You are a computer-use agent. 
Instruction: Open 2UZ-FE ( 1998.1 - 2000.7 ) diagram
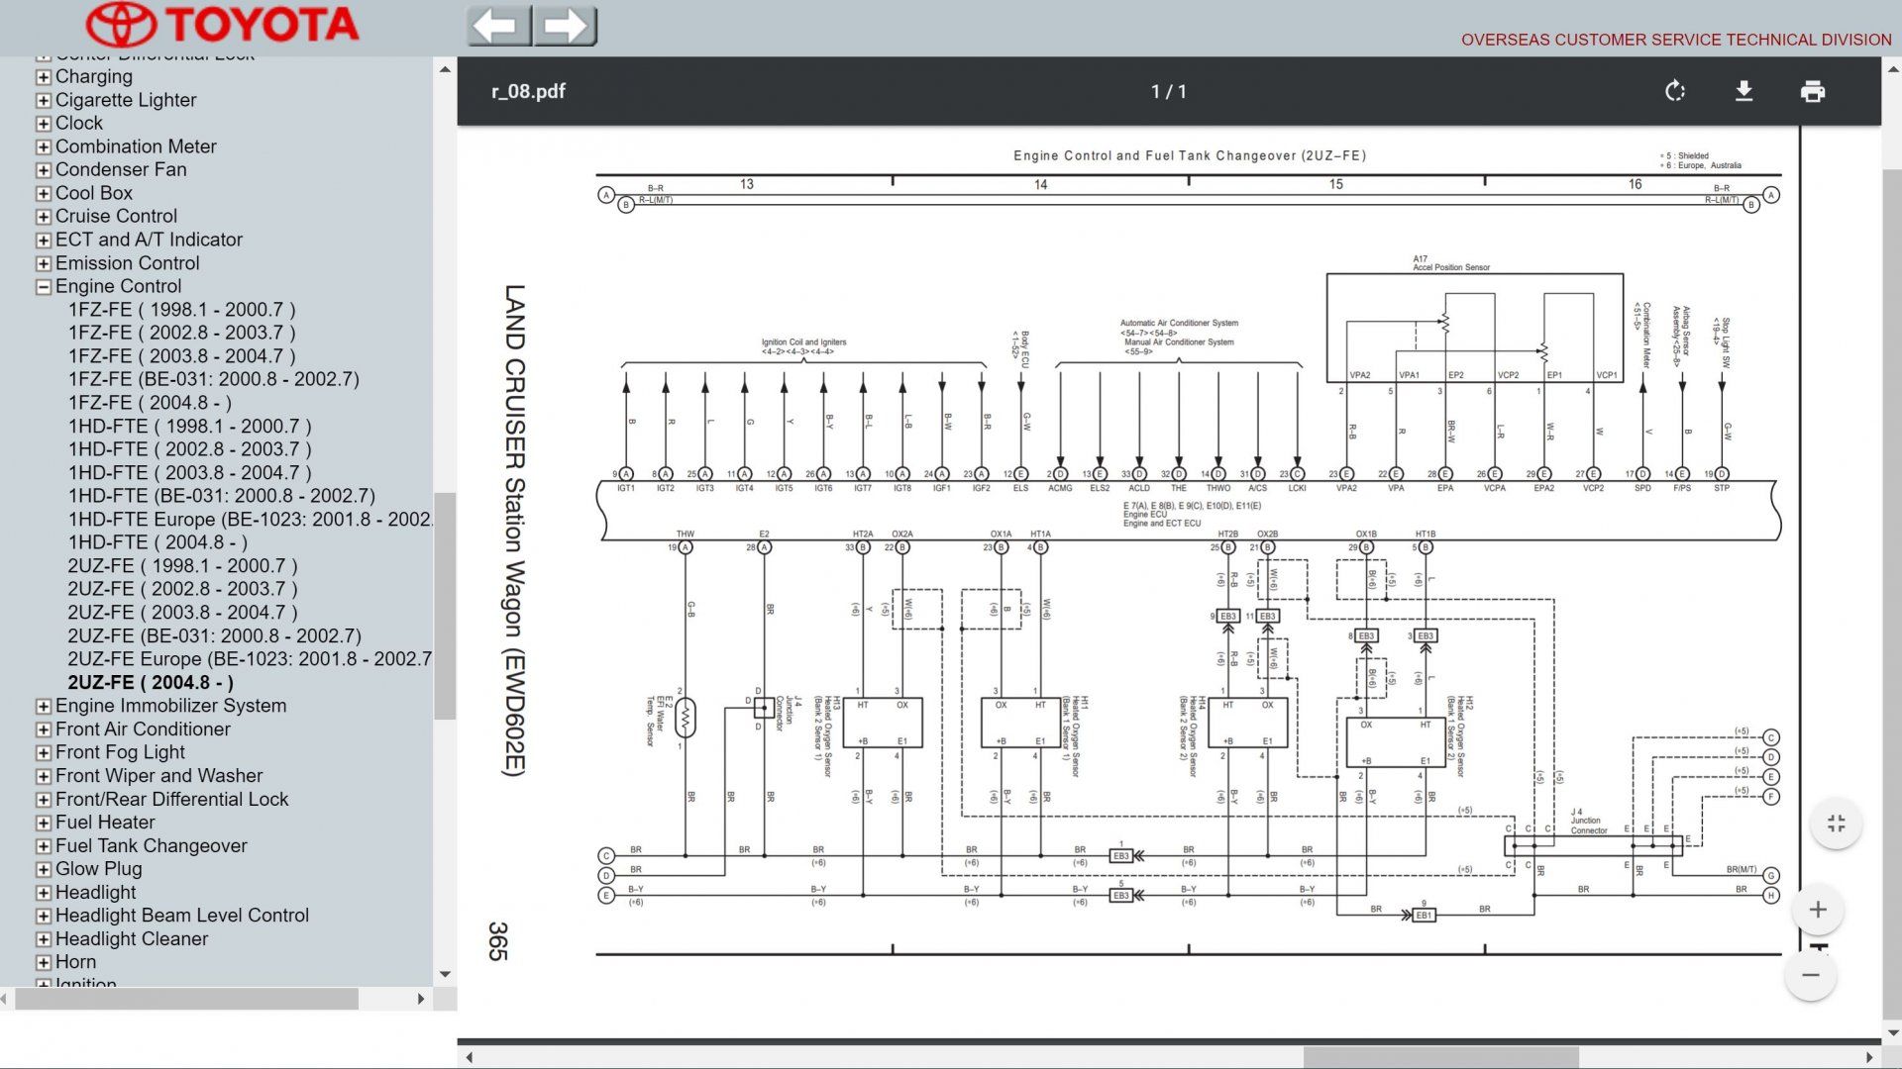(x=182, y=566)
